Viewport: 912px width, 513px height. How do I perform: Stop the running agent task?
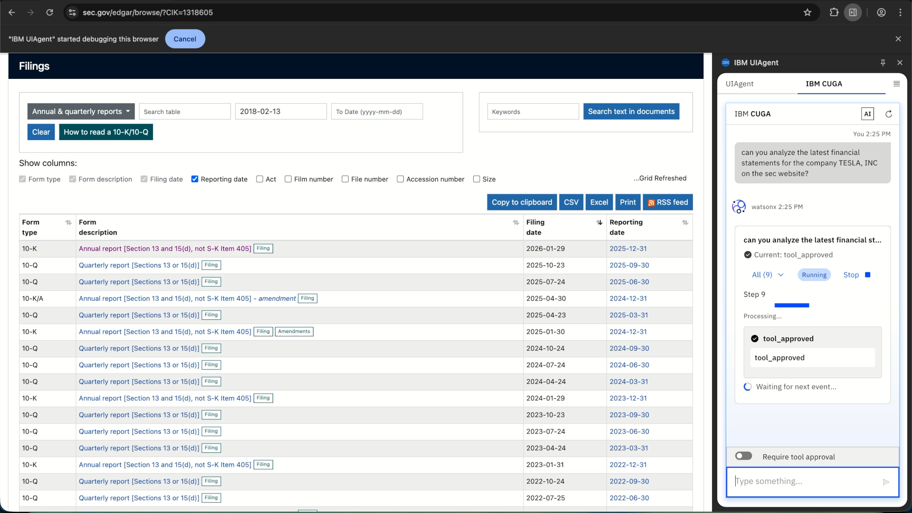pyautogui.click(x=857, y=275)
